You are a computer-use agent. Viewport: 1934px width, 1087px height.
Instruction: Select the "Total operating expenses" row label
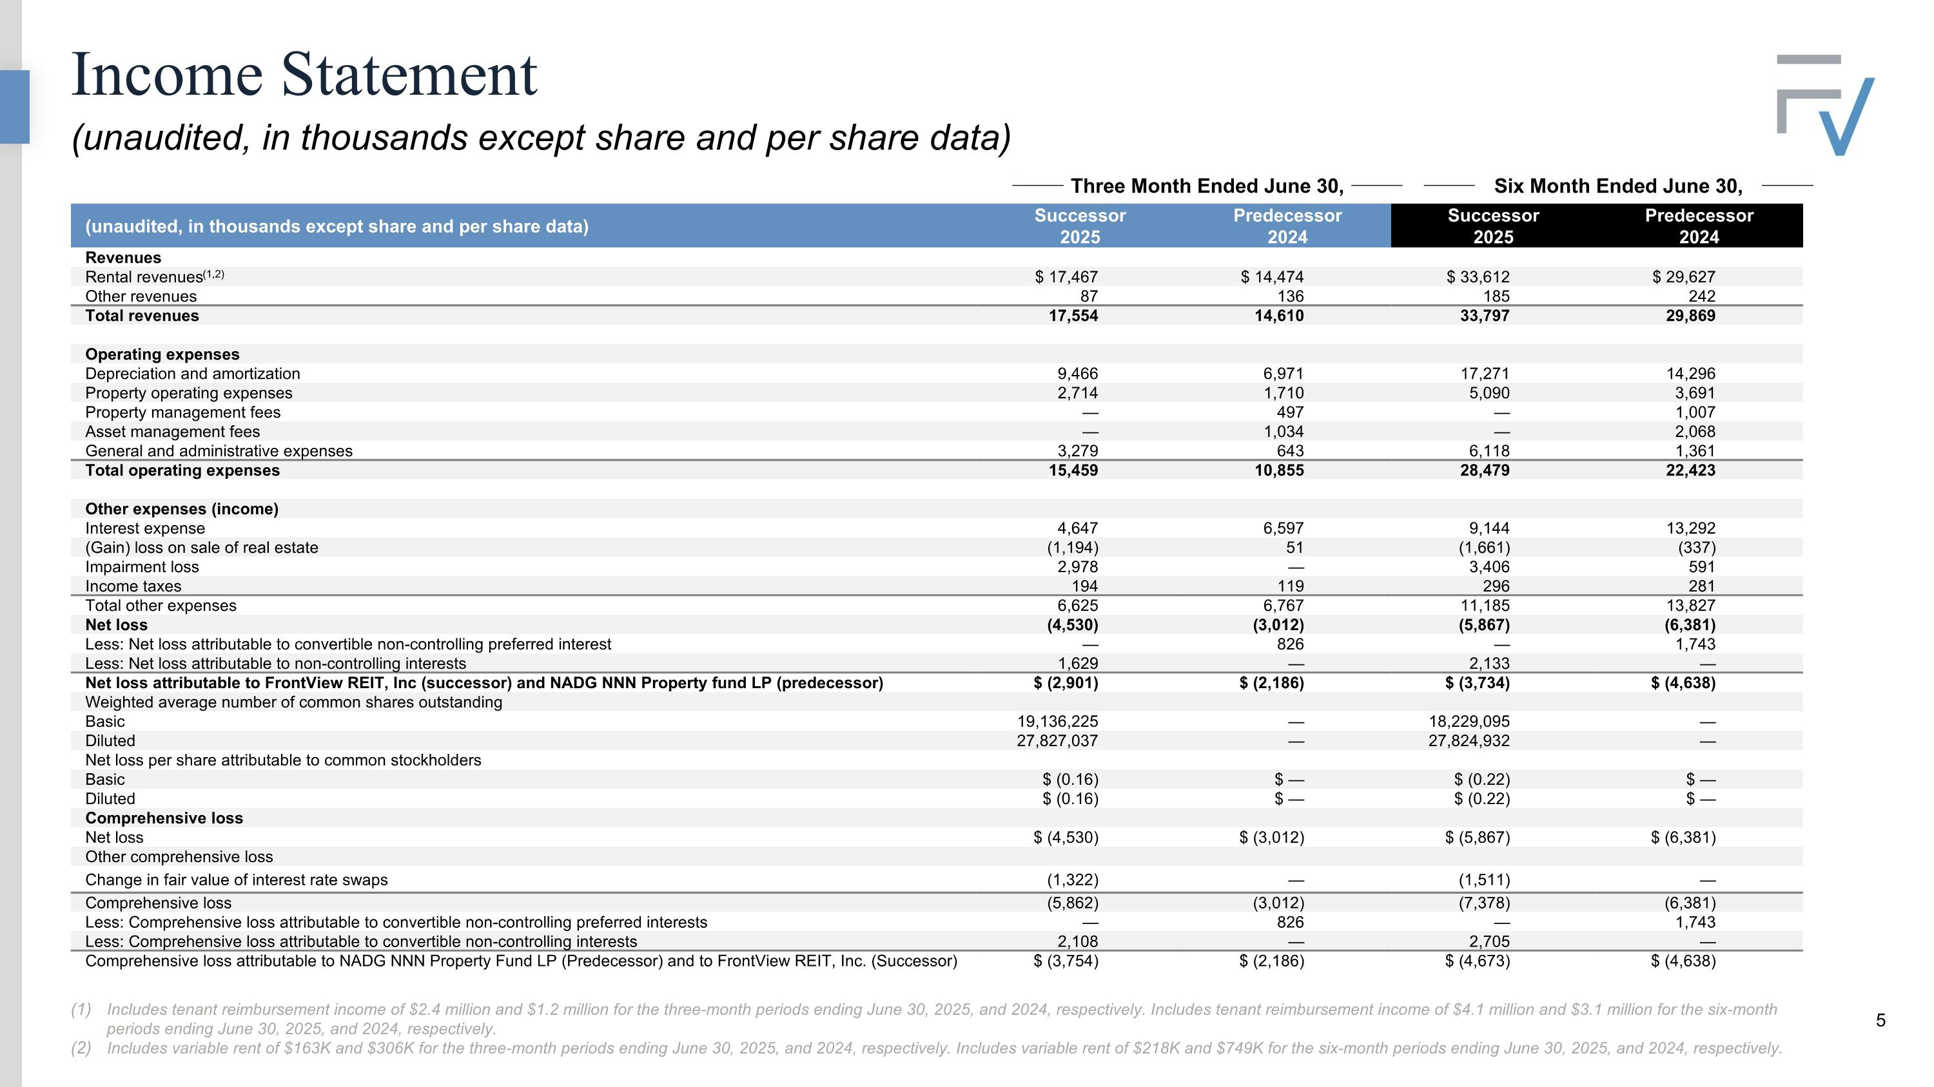[x=182, y=470]
